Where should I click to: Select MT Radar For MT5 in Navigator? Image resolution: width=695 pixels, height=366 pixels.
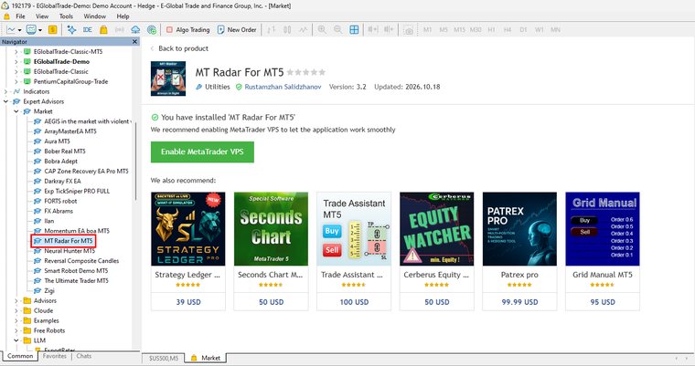[x=69, y=241]
